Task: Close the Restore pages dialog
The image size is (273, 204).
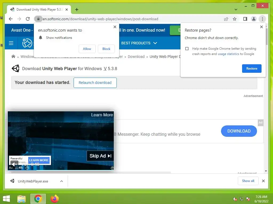Action: (x=261, y=27)
